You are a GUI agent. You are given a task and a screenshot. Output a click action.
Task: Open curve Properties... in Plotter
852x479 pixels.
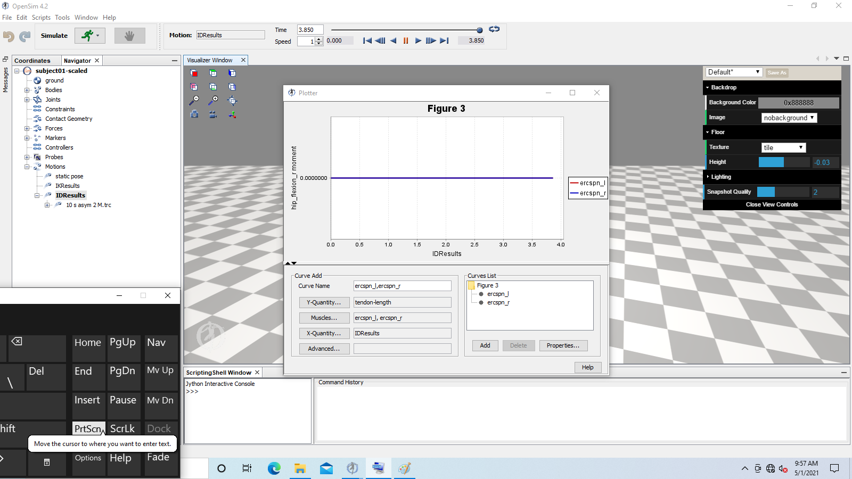pos(563,345)
